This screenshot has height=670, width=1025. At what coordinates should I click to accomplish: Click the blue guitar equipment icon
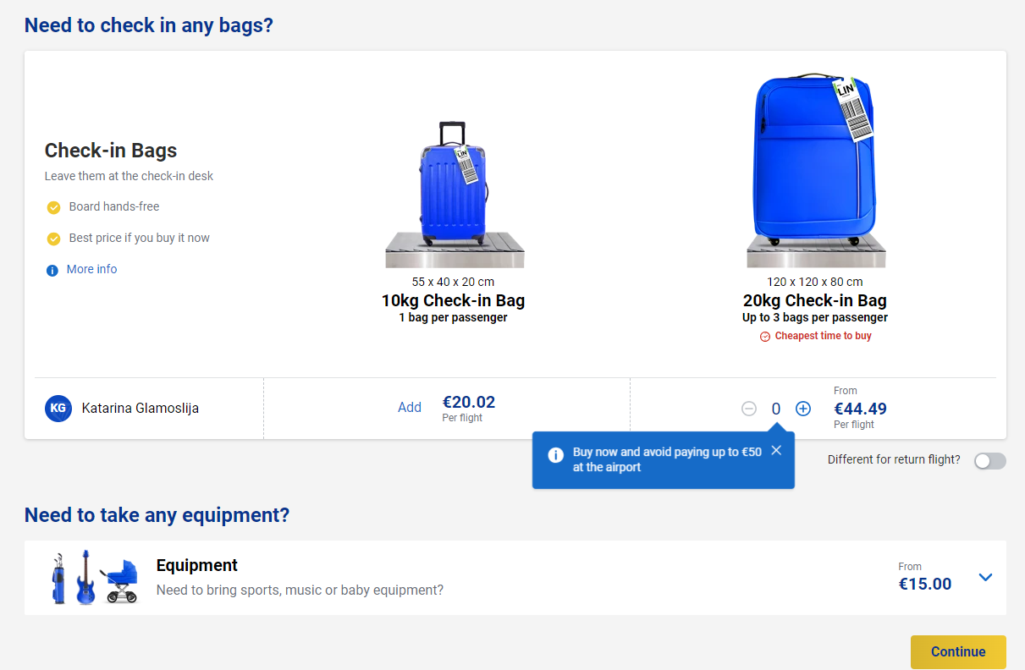tap(85, 577)
